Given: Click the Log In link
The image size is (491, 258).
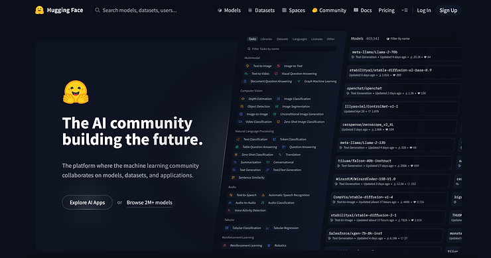Looking at the screenshot, I should coord(424,11).
